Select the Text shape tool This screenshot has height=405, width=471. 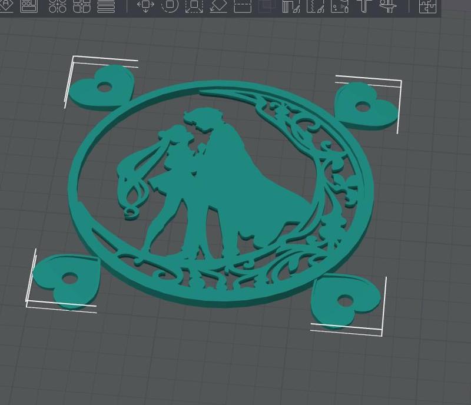pyautogui.click(x=364, y=6)
